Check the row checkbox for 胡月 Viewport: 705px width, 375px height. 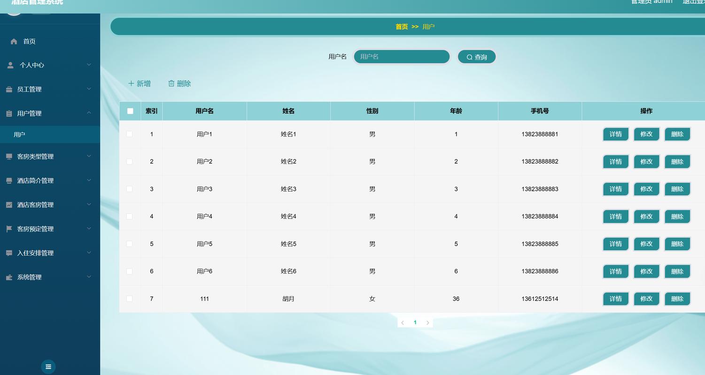pos(130,299)
